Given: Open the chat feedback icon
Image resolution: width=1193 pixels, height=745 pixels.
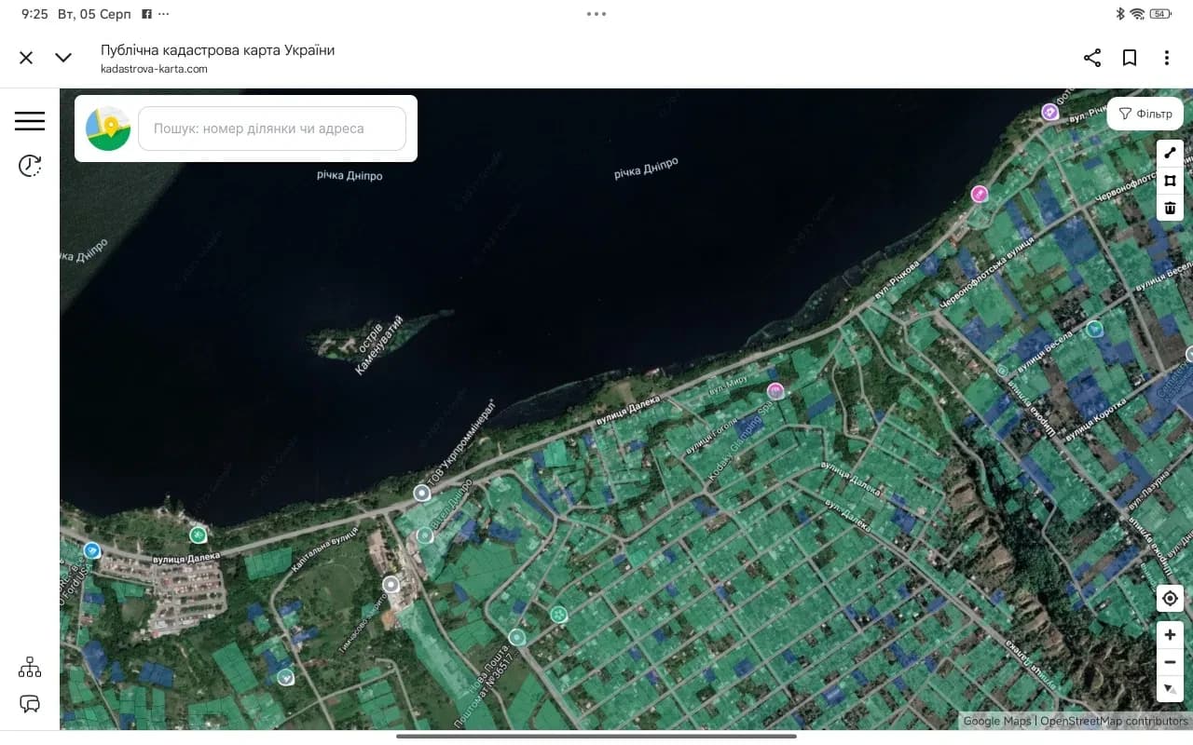Looking at the screenshot, I should (30, 704).
